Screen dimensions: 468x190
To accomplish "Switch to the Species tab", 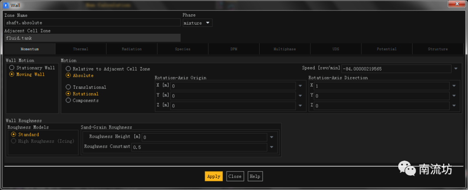I will 183,49.
